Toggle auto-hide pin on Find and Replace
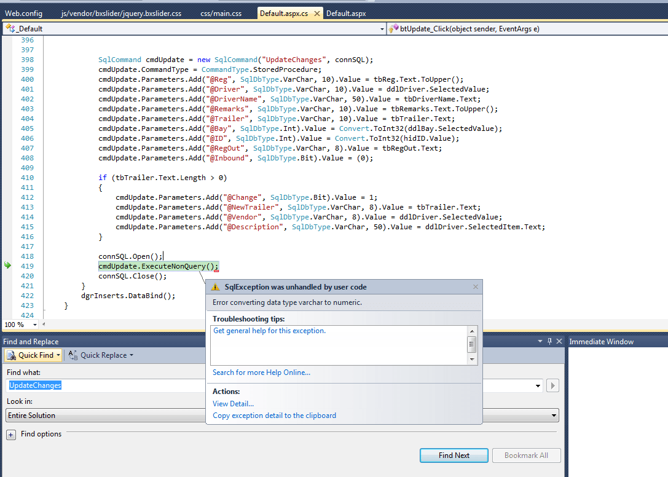This screenshot has width=668, height=477. click(549, 341)
